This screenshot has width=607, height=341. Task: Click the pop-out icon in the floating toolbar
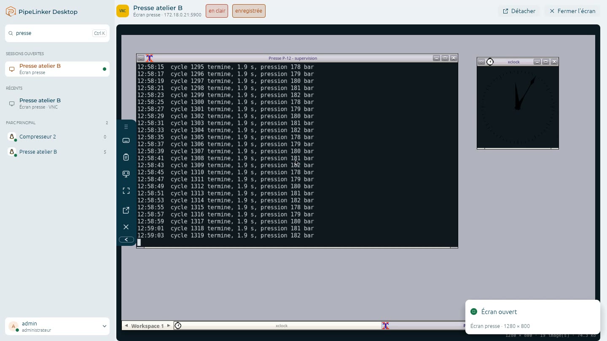126,210
